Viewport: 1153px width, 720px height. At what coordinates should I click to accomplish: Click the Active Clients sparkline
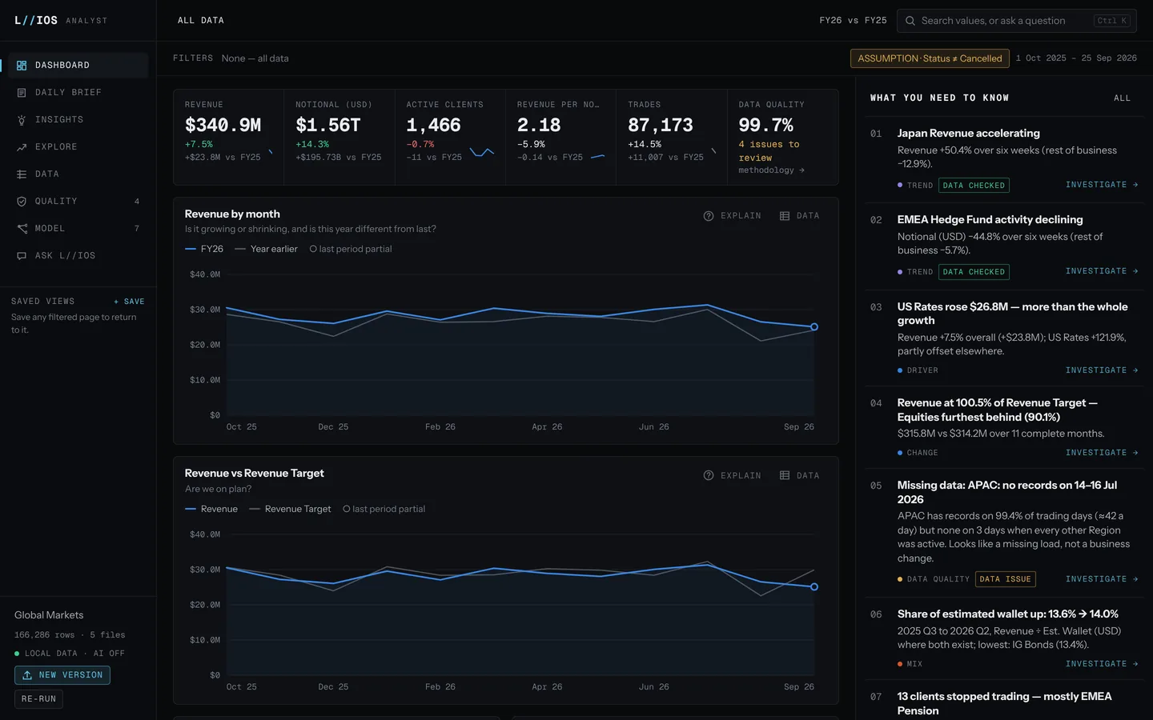pyautogui.click(x=481, y=152)
